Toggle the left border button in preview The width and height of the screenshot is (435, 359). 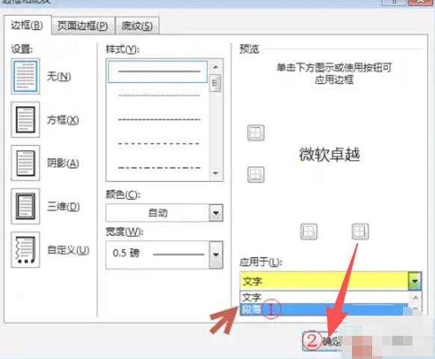click(309, 231)
